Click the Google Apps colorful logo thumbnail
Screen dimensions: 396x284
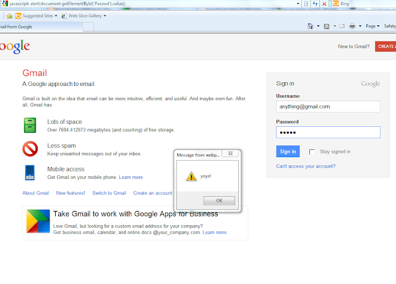(x=38, y=221)
